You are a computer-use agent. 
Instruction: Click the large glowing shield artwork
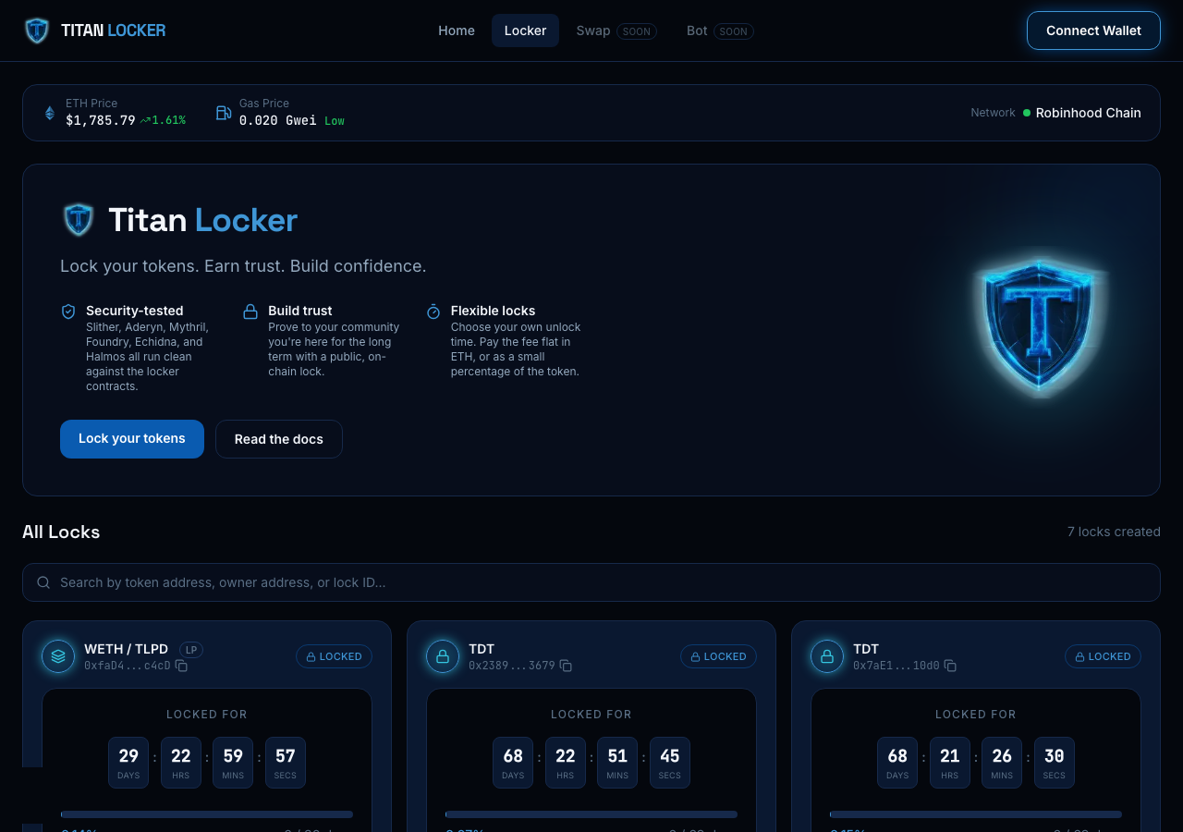point(1040,325)
